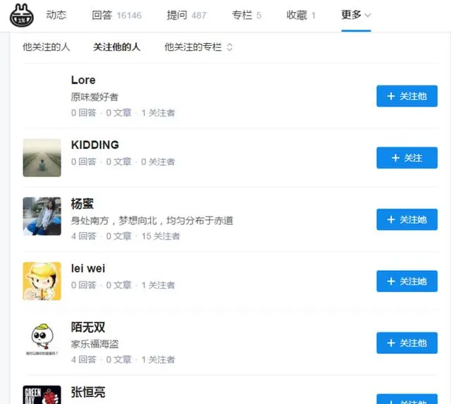Open 张恒亮's Green Day avatar

pos(42,395)
